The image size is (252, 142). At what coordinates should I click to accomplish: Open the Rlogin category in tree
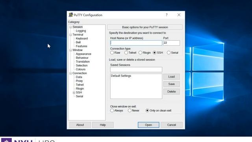click(80, 89)
